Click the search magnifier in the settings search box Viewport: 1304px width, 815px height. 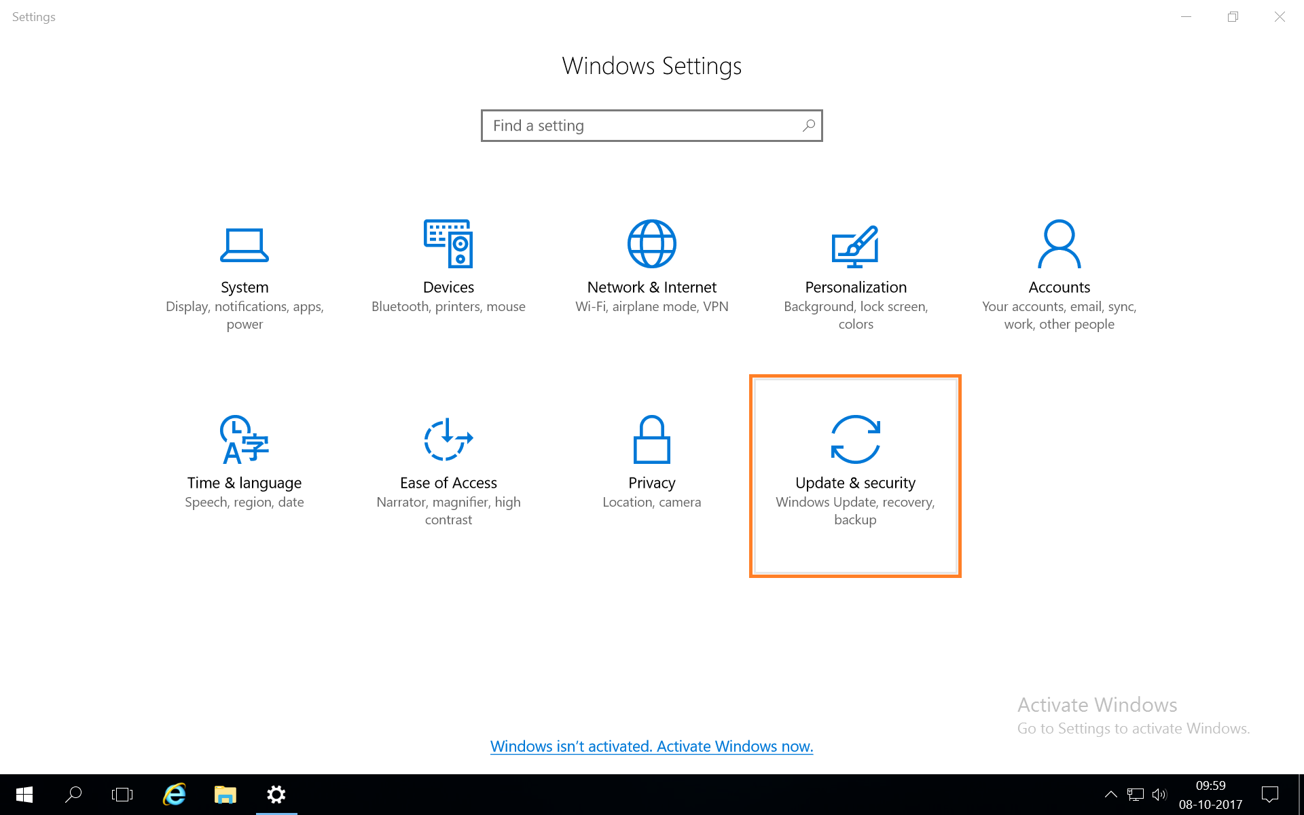pyautogui.click(x=808, y=126)
